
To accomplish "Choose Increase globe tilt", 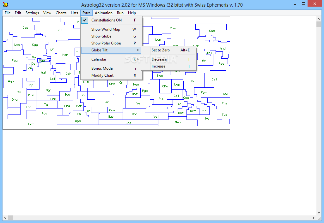I will (168, 66).
